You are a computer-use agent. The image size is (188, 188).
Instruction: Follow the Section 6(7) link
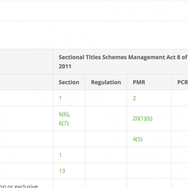pos(64,123)
